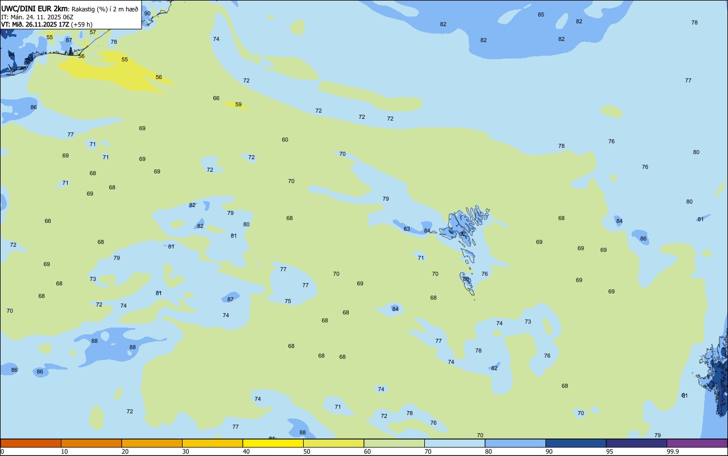The height and width of the screenshot is (456, 728).
Task: Click the map humidity value 57
Action: pos(93,32)
